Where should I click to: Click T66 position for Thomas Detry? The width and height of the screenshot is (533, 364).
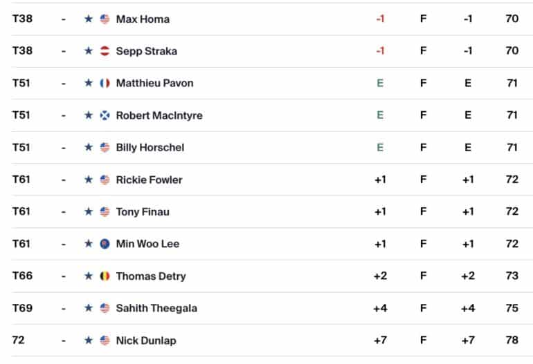22,276
